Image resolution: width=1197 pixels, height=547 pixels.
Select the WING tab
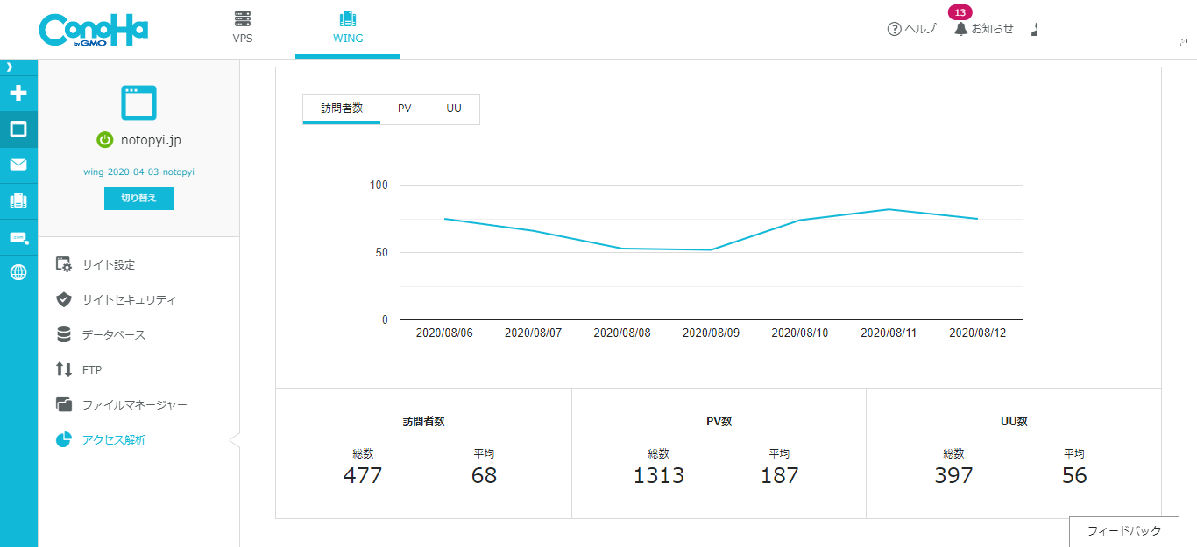(x=348, y=28)
